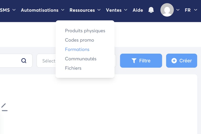Open the FR language dropdown
The width and height of the screenshot is (201, 134).
click(191, 10)
